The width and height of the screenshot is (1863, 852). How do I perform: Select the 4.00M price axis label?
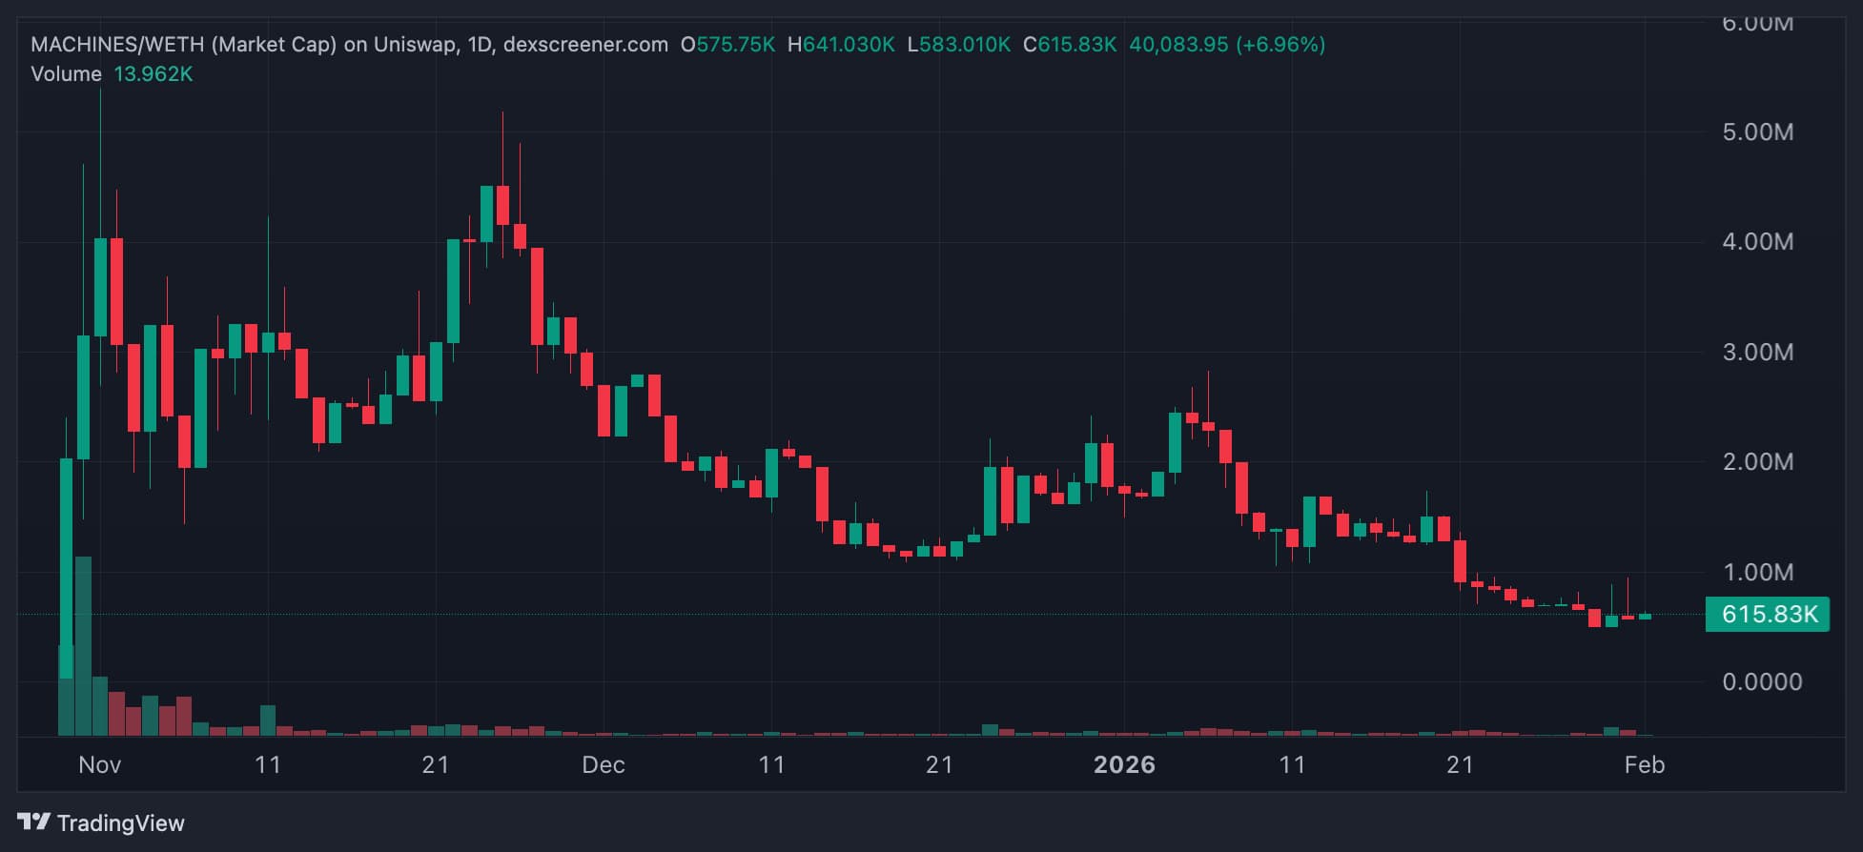(x=1757, y=242)
